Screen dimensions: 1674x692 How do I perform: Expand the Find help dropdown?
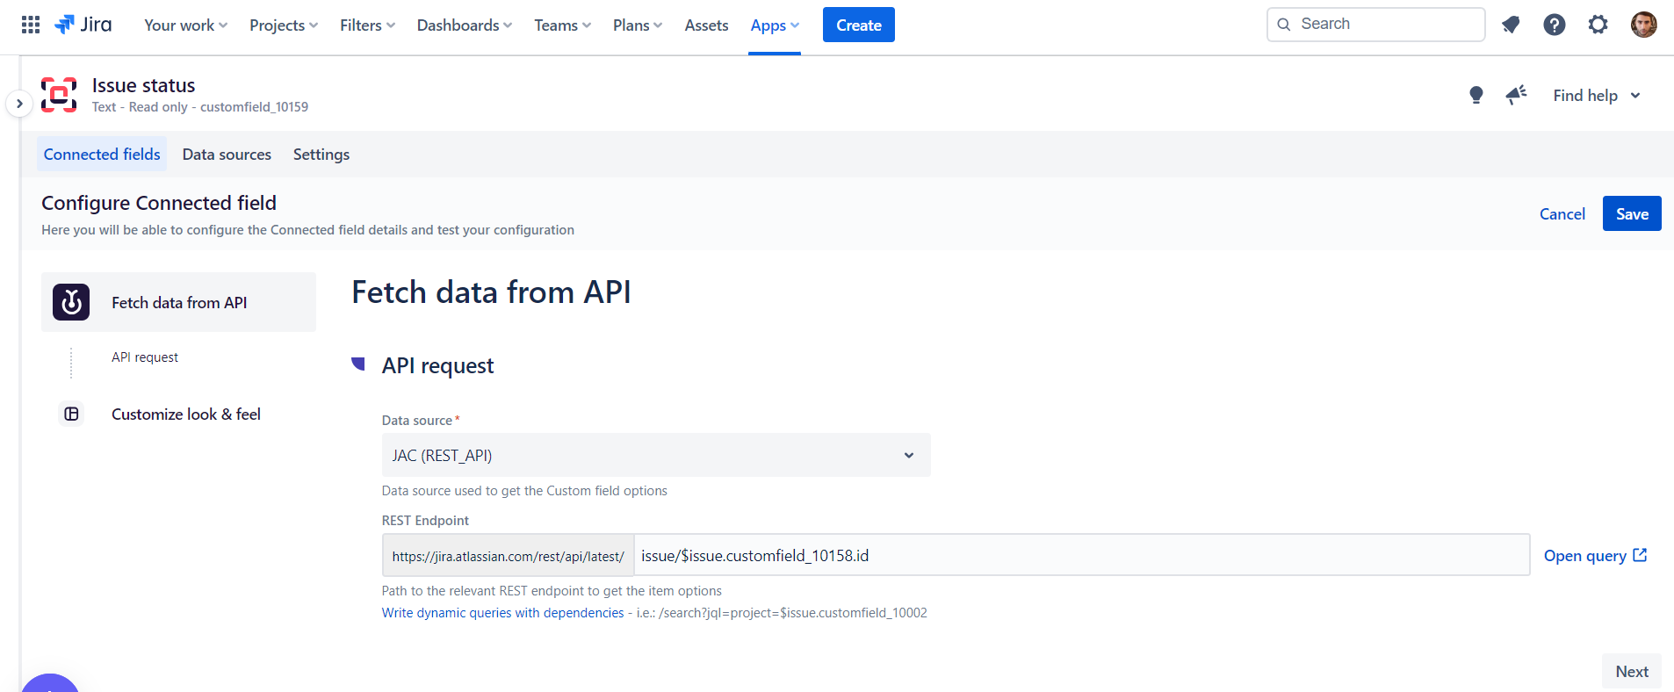point(1596,96)
